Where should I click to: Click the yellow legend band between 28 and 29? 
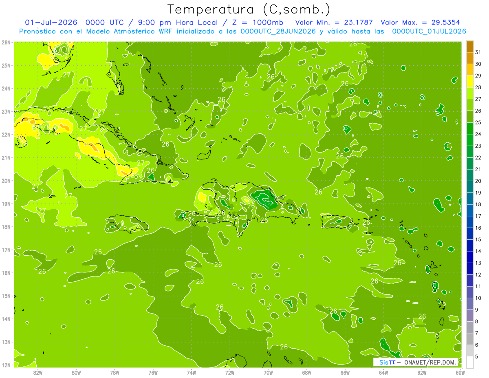[x=470, y=81]
